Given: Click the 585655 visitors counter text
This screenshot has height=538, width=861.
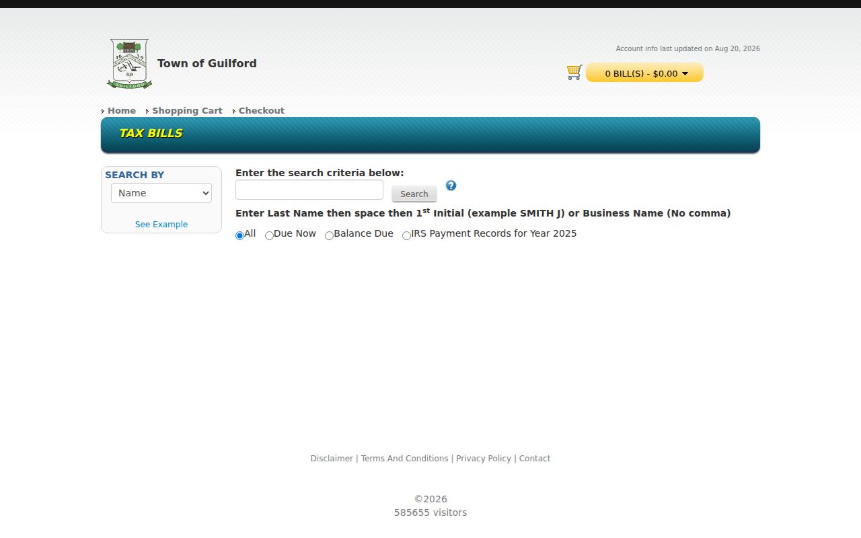Looking at the screenshot, I should click(430, 512).
